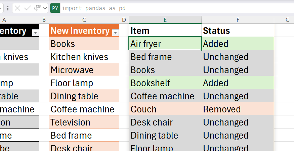Select Unchanged status for Bed frame item
Viewport: 294px width, 151px height.
[238, 57]
